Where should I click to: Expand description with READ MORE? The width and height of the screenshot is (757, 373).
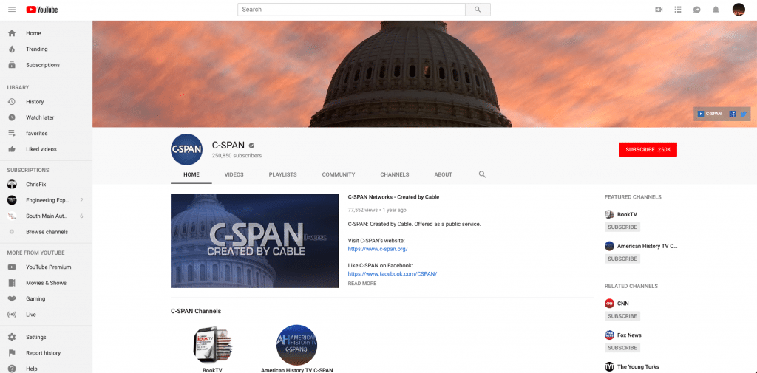pos(362,284)
